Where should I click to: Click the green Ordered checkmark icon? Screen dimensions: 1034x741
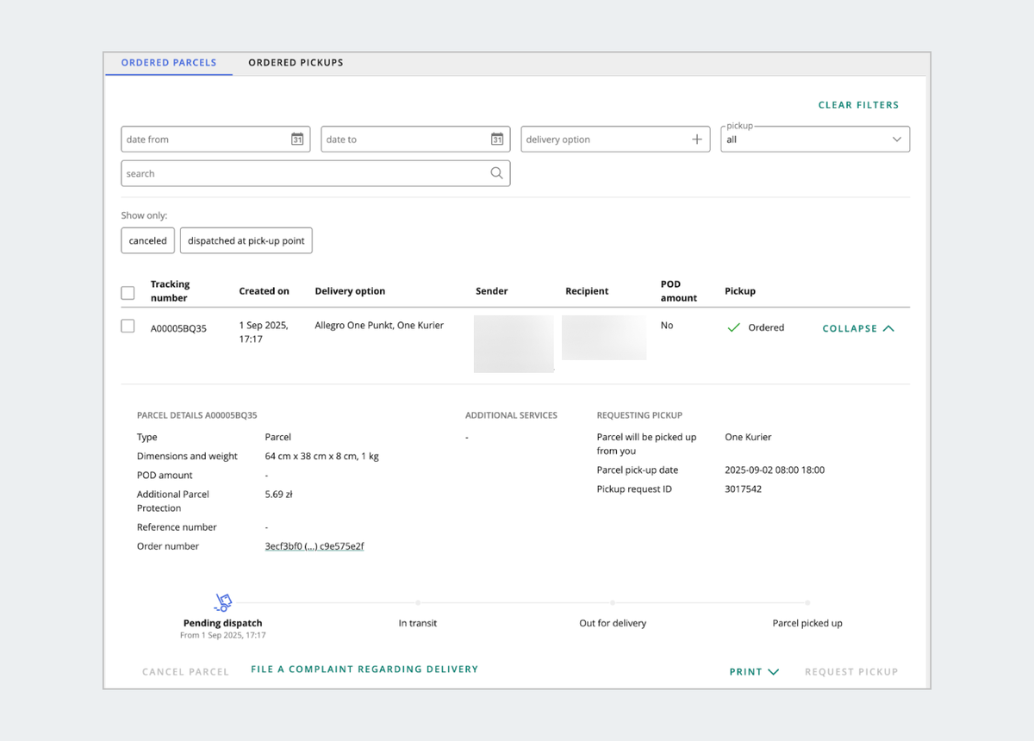pyautogui.click(x=734, y=327)
